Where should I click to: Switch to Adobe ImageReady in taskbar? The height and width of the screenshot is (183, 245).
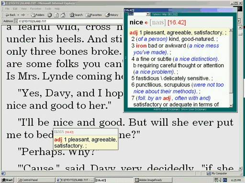tap(153, 180)
